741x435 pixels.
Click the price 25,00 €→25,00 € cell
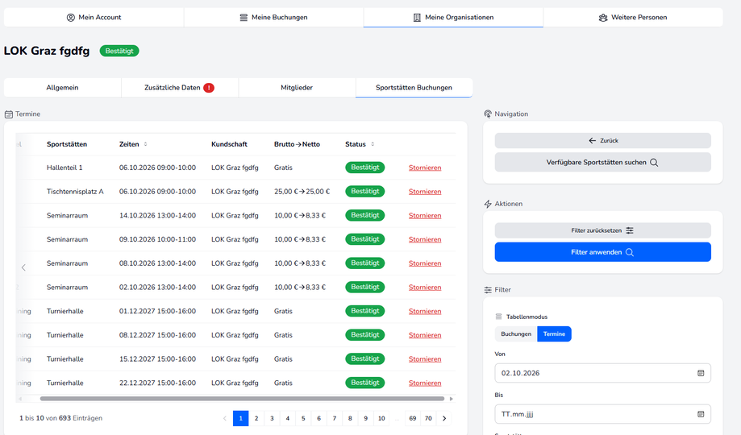pos(302,192)
